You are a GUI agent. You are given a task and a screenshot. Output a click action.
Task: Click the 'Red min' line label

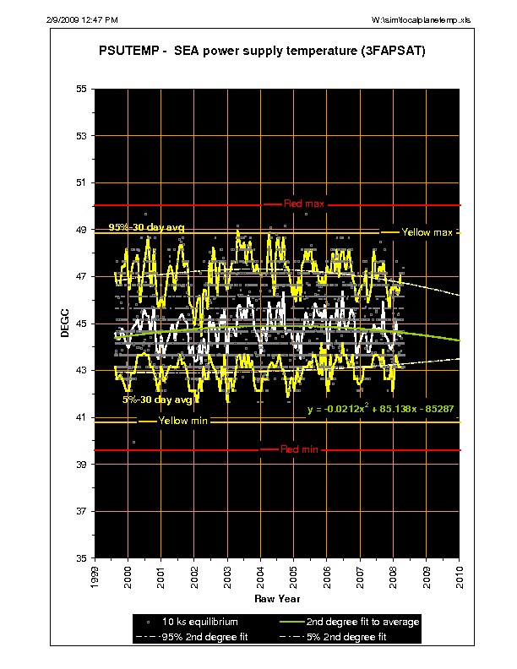[299, 449]
